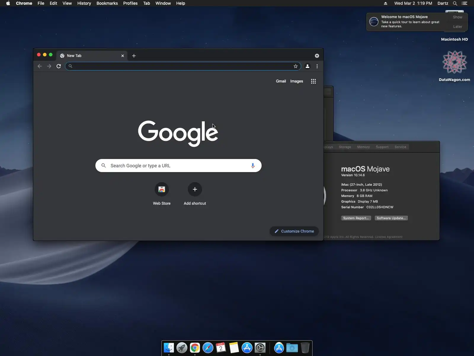Open Launchpad from the Dock
This screenshot has width=474, height=356.
pyautogui.click(x=182, y=348)
